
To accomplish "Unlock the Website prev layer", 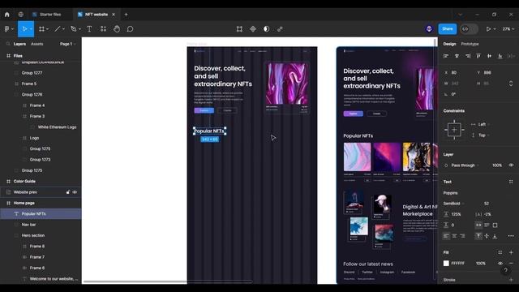I will pyautogui.click(x=68, y=192).
